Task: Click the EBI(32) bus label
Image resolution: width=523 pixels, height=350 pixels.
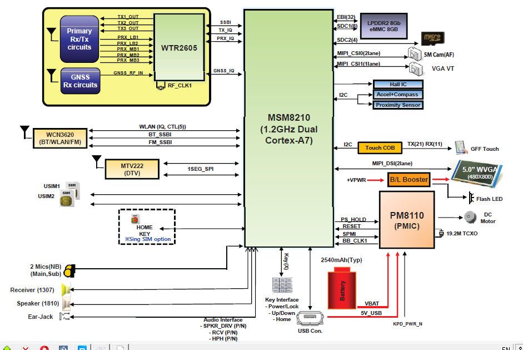Action: point(346,17)
